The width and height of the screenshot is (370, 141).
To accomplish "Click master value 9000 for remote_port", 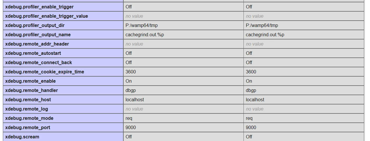I will point(251,127).
